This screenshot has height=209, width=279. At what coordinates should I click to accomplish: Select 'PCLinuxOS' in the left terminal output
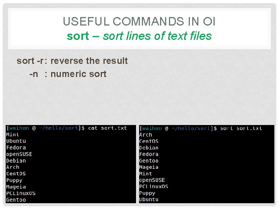click(x=21, y=193)
